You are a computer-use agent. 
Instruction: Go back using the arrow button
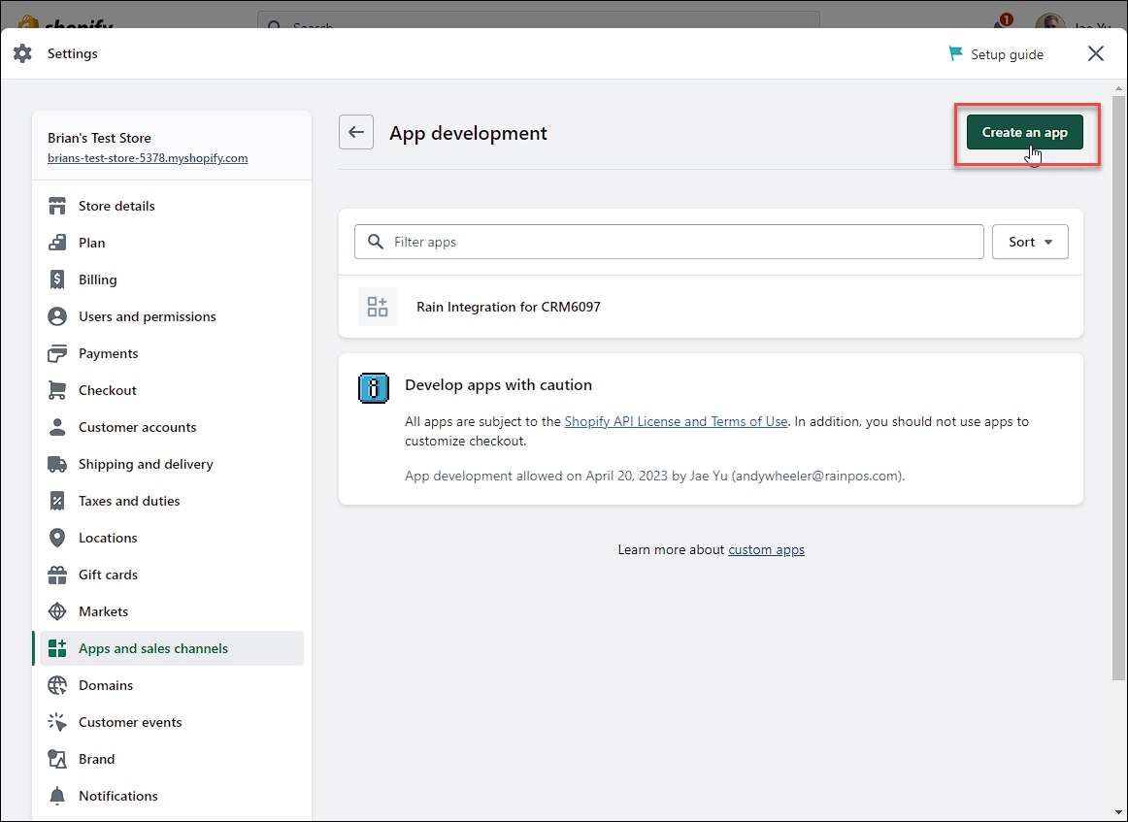[356, 132]
